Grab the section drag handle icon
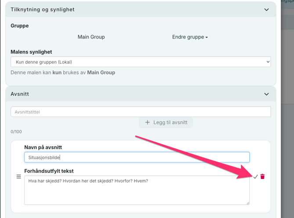The width and height of the screenshot is (294, 218). click(x=18, y=176)
